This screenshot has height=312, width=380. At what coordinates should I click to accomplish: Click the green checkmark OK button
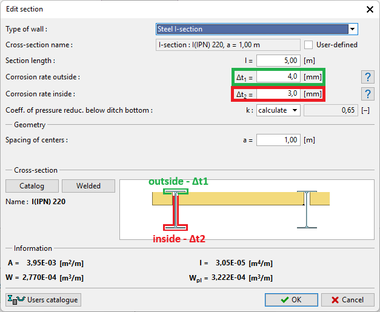(290, 299)
